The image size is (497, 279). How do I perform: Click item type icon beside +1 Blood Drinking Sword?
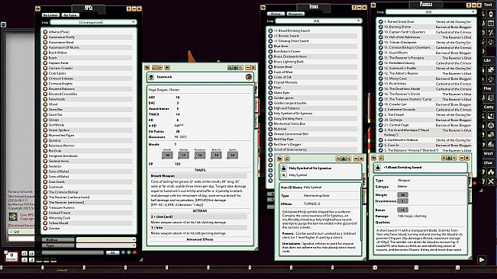(x=378, y=168)
